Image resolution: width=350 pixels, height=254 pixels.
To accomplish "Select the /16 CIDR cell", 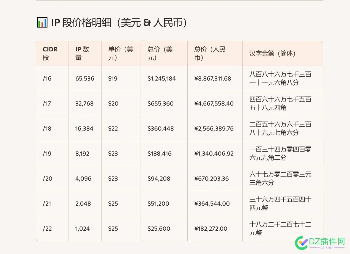I will 46,78.
